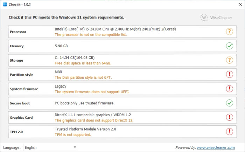The width and height of the screenshot is (245, 152).
Task: Click the Graphics Card red error icon
Action: tap(229, 117)
